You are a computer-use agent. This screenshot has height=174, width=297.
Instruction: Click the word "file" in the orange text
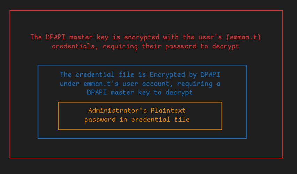pyautogui.click(x=182, y=119)
